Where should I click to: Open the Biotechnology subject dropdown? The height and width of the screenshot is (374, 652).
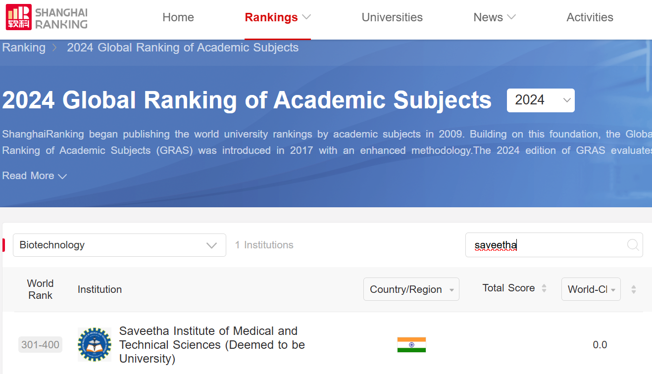coord(119,245)
